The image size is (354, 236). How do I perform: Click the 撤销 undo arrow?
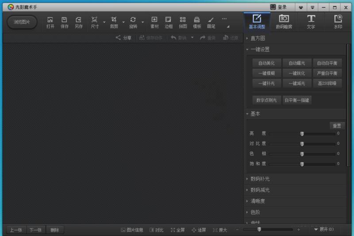(x=178, y=38)
